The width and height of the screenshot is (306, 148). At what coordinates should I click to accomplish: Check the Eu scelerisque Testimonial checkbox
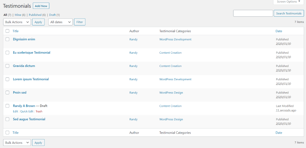point(7,53)
